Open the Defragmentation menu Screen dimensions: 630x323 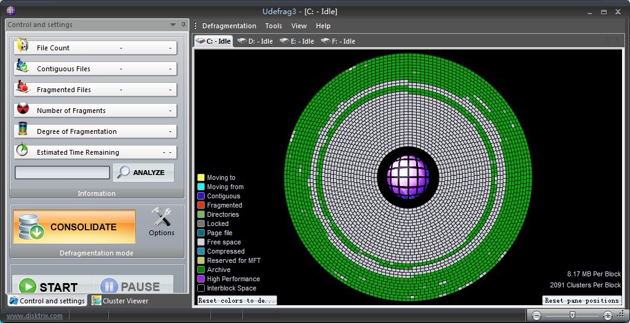tap(229, 26)
